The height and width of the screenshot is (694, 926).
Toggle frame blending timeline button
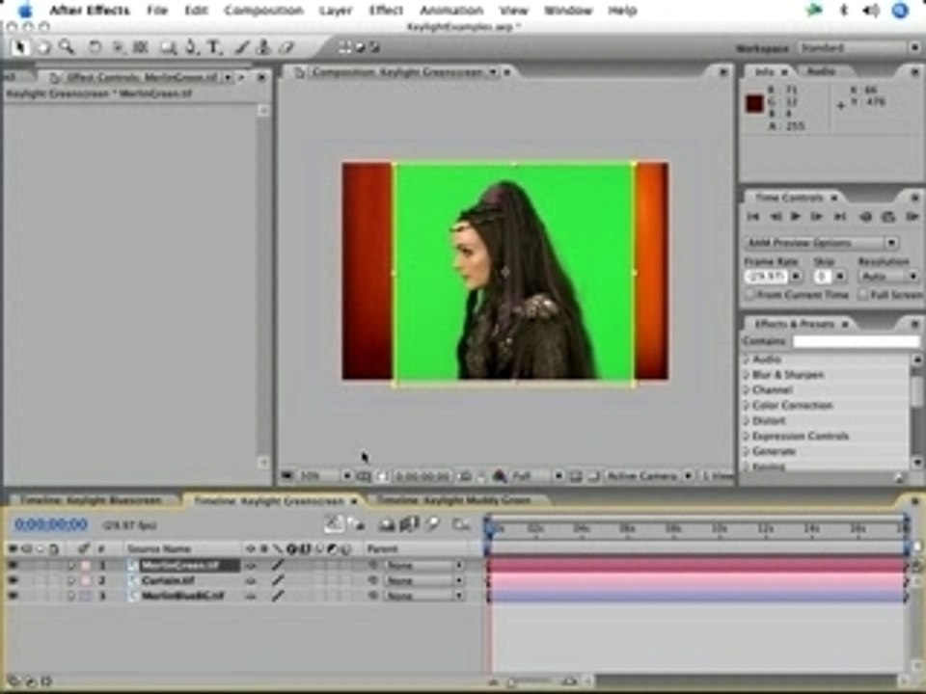coord(409,523)
